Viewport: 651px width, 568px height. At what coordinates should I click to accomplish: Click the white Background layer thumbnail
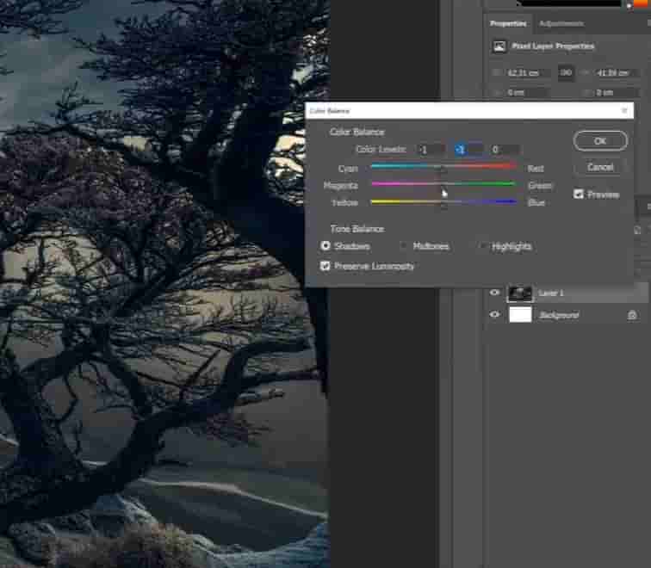(520, 315)
